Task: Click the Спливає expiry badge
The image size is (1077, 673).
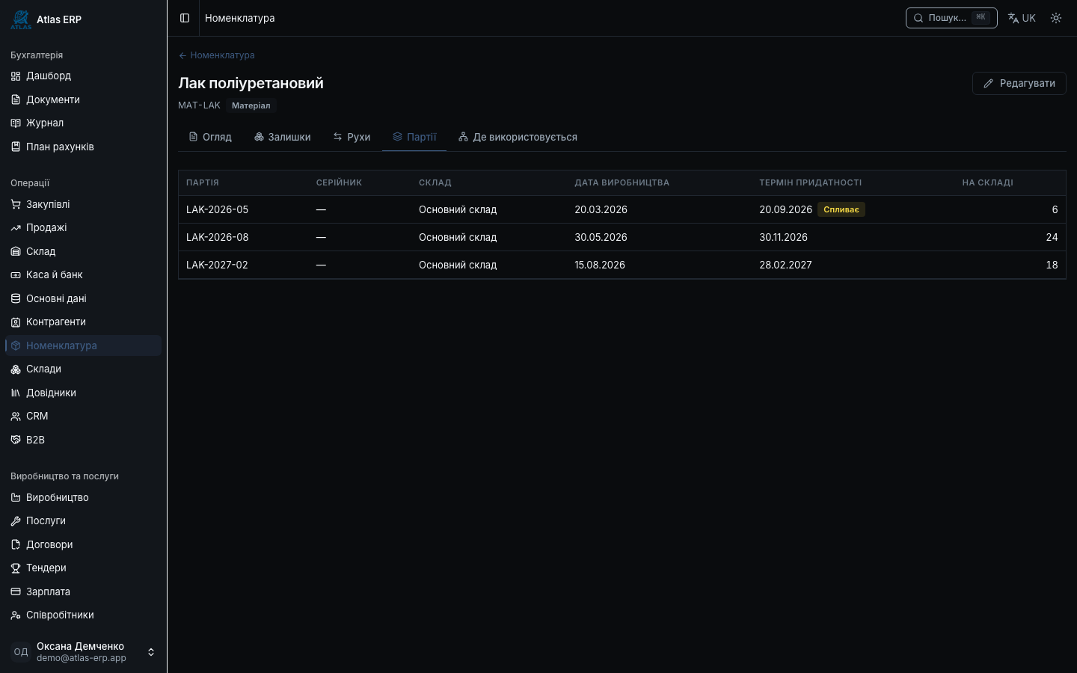Action: click(841, 209)
